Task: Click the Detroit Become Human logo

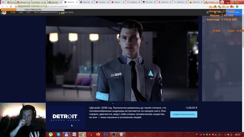Action: 65,118
